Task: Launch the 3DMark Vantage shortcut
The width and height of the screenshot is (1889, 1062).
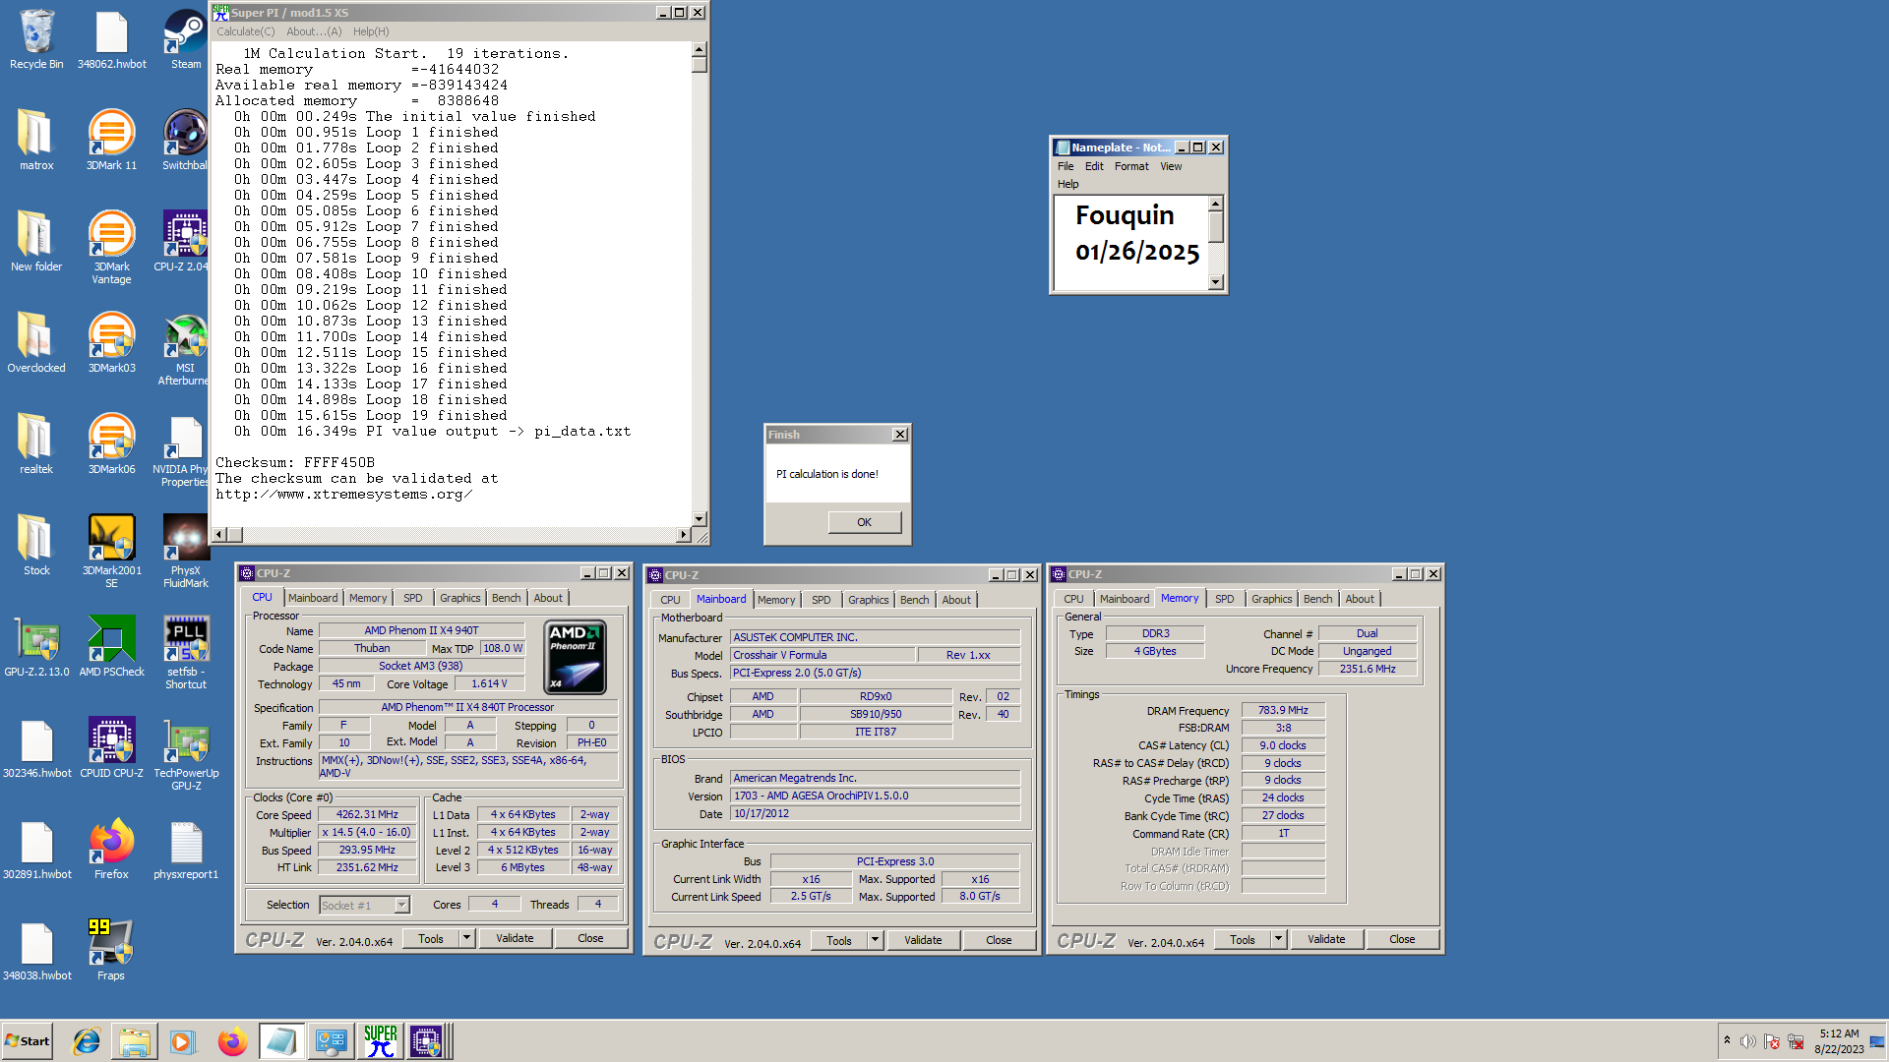Action: click(111, 247)
